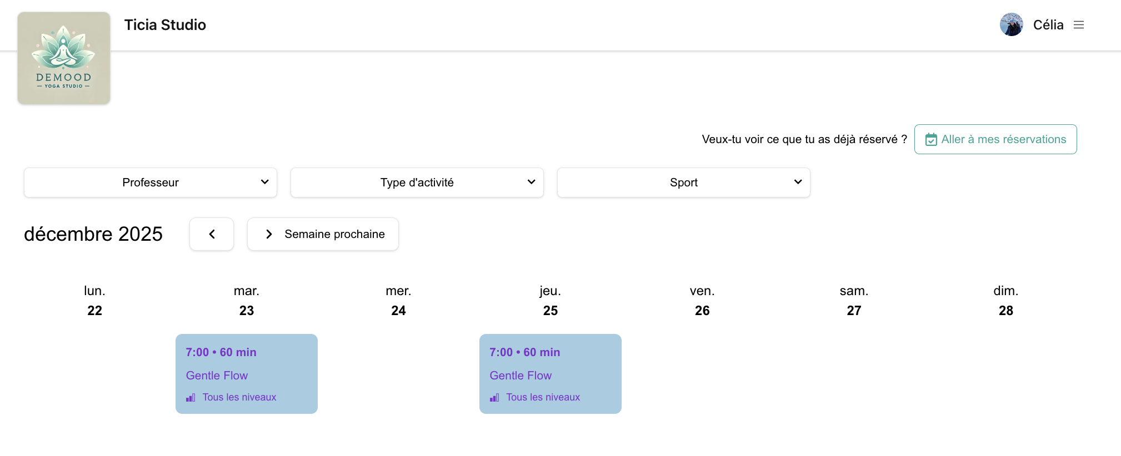The height and width of the screenshot is (456, 1121).
Task: Click the Demood Yoga Studio logo
Action: tap(64, 58)
